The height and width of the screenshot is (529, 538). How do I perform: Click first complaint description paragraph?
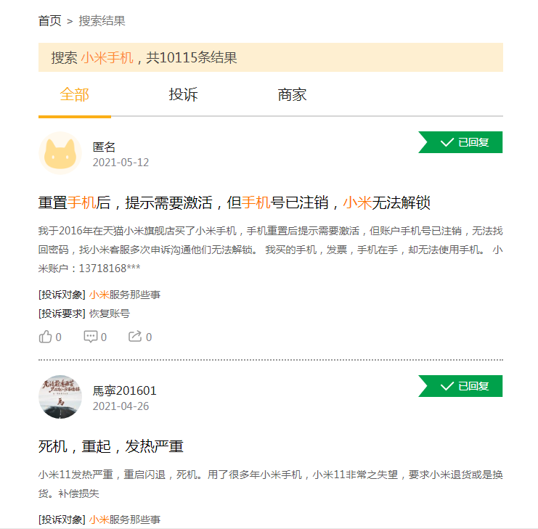(x=270, y=250)
